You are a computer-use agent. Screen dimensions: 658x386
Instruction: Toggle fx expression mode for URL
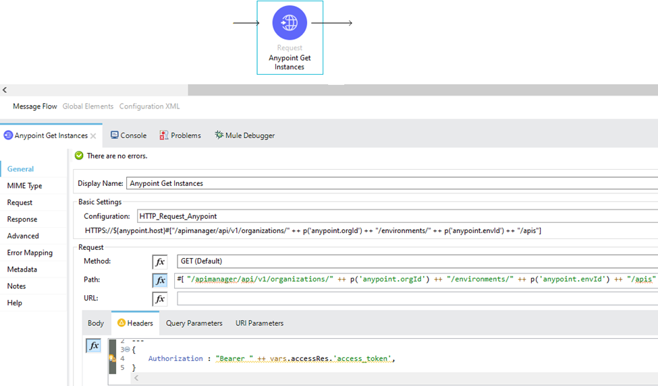click(159, 298)
